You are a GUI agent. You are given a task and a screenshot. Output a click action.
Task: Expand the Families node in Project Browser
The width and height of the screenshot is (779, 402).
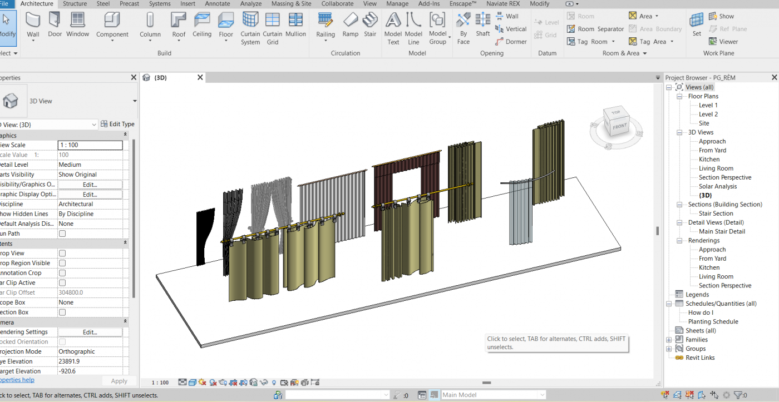pos(669,340)
